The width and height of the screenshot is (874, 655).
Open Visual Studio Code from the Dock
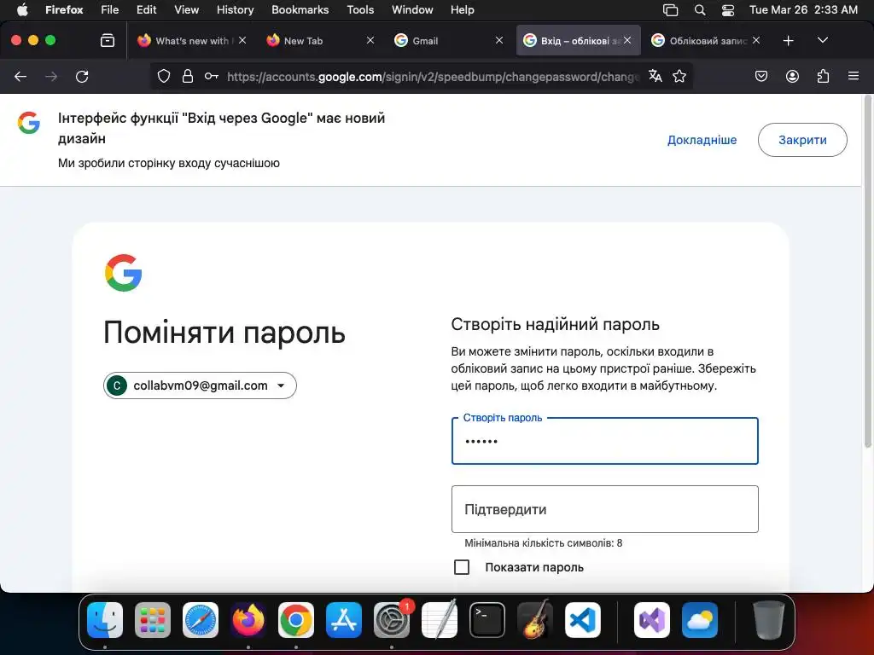[x=583, y=620]
